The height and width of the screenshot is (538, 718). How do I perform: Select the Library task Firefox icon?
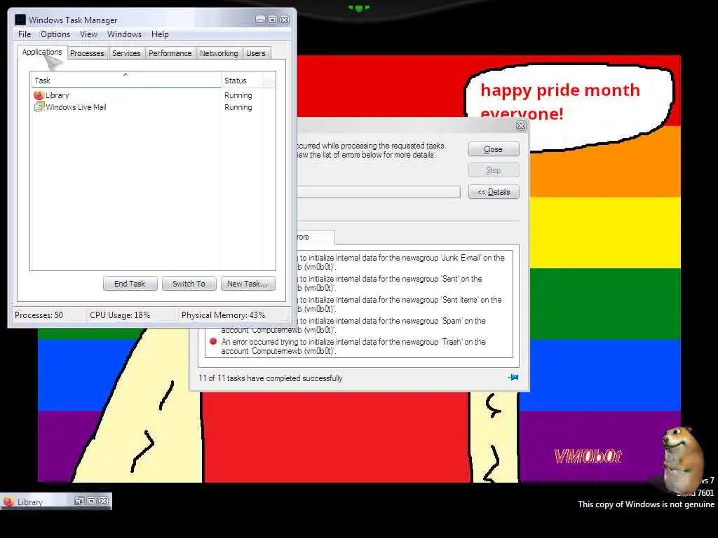(39, 95)
